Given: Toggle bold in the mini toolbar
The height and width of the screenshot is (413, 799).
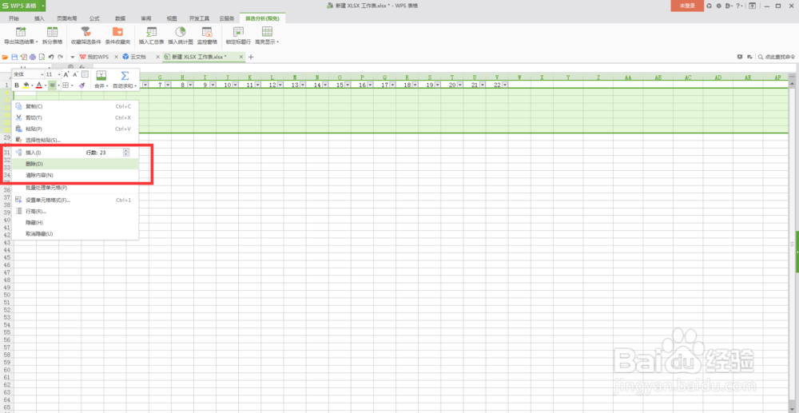Looking at the screenshot, I should pyautogui.click(x=17, y=85).
